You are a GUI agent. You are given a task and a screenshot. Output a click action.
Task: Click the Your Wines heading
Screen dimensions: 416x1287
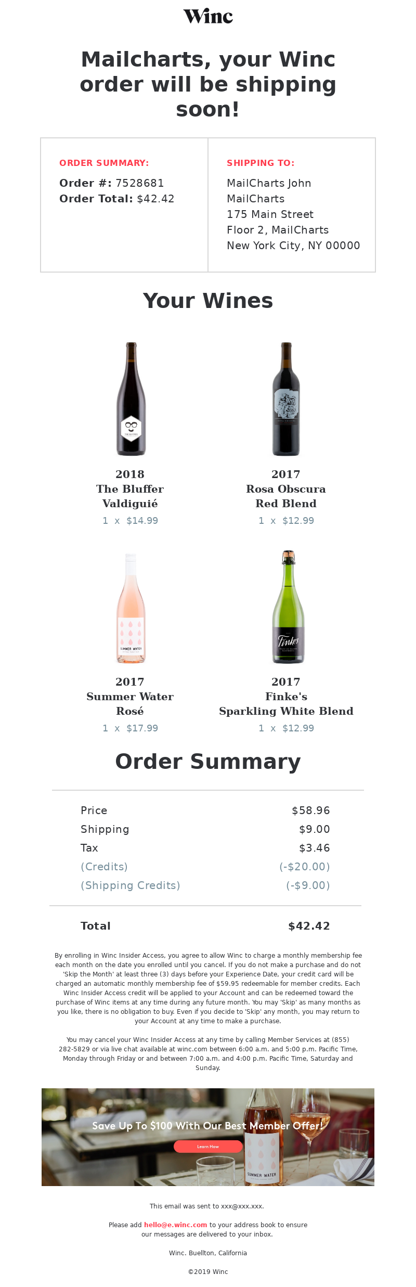208,301
